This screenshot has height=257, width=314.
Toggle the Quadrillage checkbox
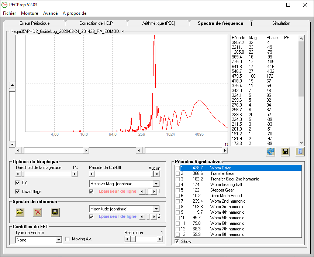pos(17,192)
